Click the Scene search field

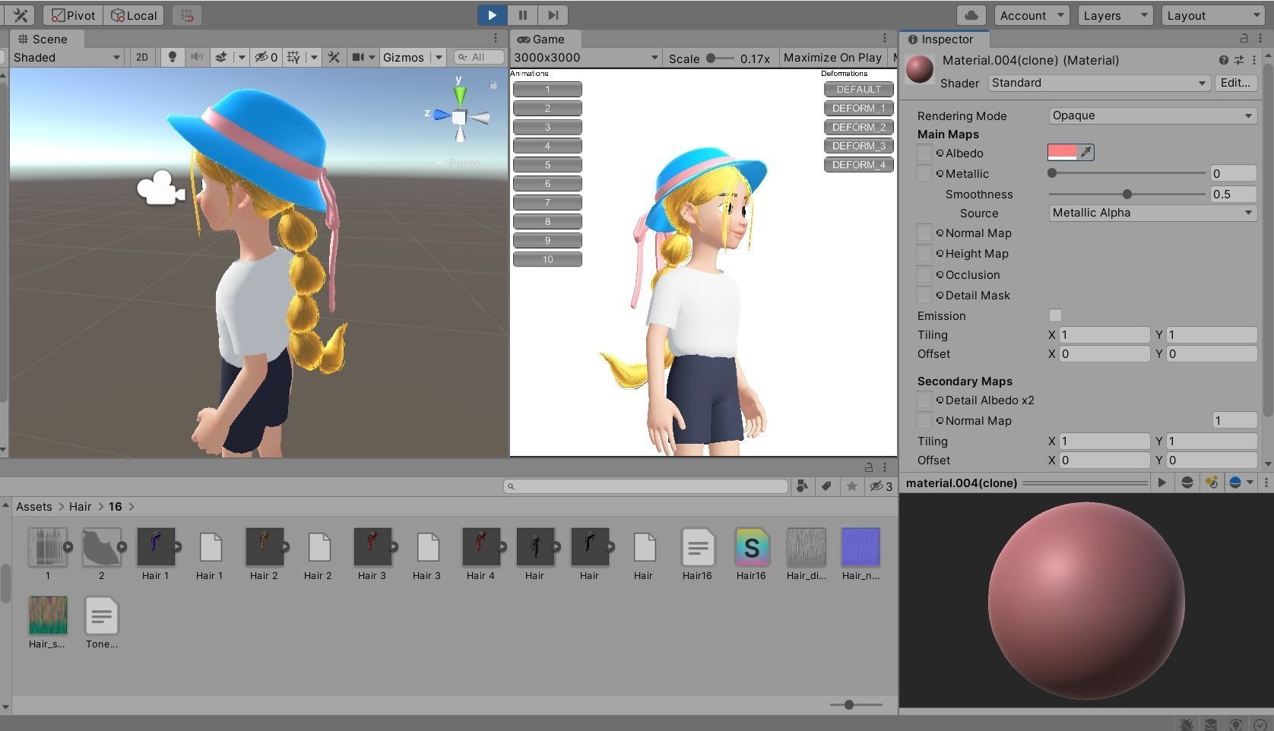coord(479,57)
